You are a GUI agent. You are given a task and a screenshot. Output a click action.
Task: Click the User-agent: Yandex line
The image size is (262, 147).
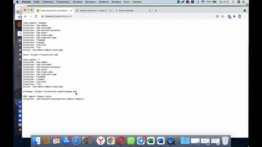coord(35,23)
